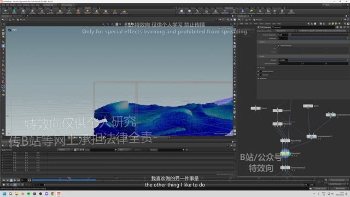The image size is (350, 197).
Task: Open the Chrome taskbar icon
Action: tap(52, 194)
